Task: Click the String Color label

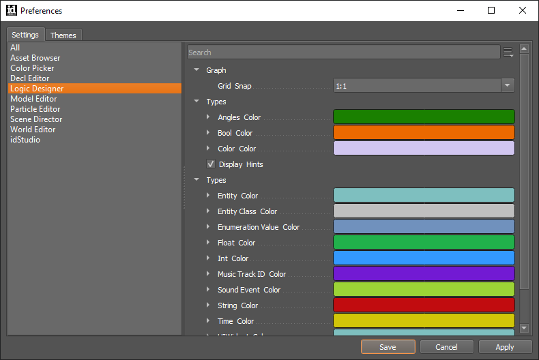Action: pyautogui.click(x=237, y=305)
